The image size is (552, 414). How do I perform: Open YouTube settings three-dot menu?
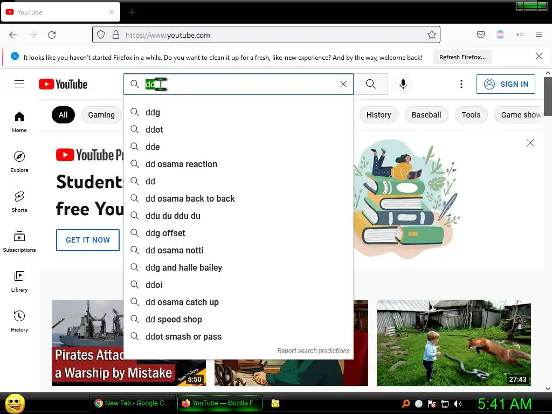pos(461,84)
